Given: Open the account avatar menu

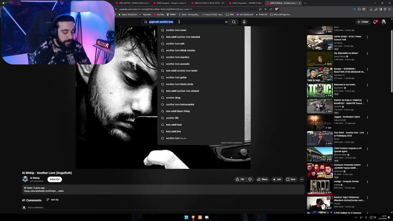Looking at the screenshot, I should (x=383, y=22).
